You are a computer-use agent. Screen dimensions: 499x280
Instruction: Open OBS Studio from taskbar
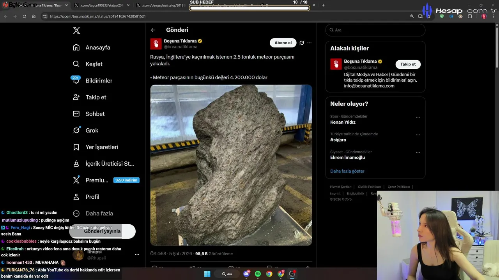(x=292, y=274)
